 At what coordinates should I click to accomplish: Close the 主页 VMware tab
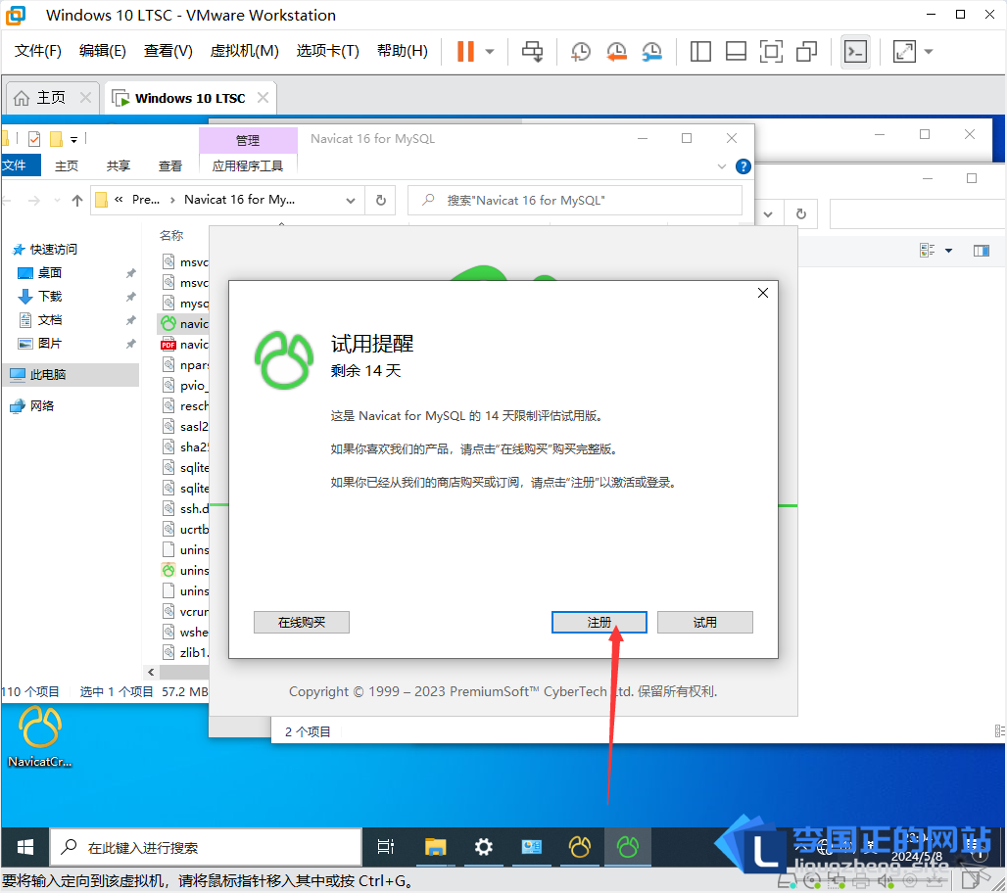[x=85, y=98]
